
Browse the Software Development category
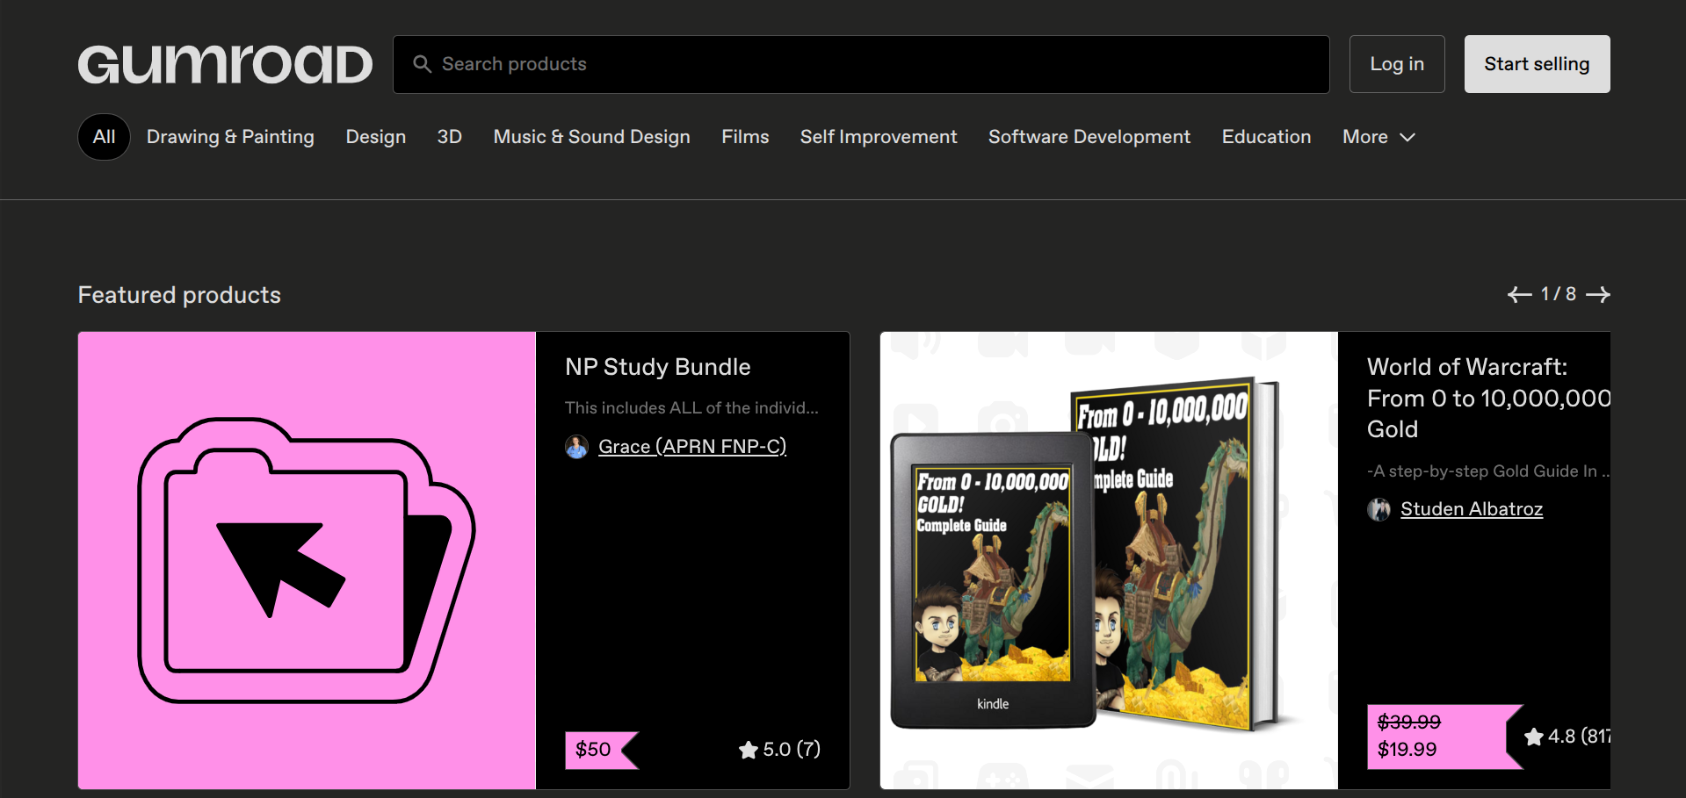click(1089, 137)
